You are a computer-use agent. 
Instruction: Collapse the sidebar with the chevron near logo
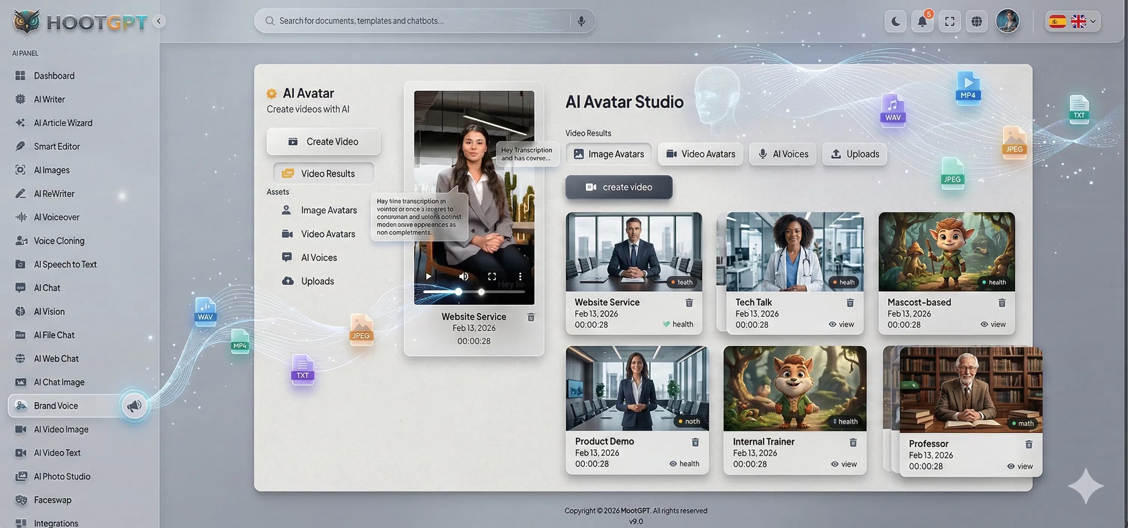tap(159, 21)
